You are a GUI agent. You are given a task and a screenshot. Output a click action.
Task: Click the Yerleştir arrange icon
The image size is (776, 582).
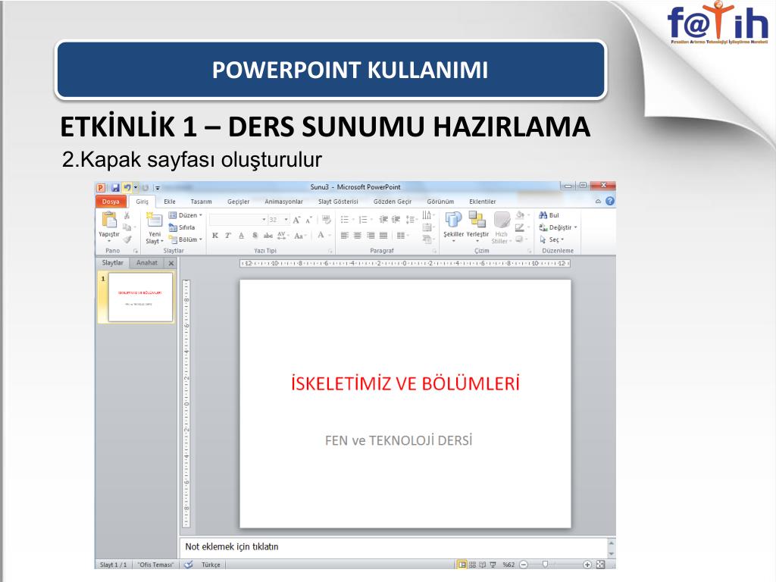point(477,219)
